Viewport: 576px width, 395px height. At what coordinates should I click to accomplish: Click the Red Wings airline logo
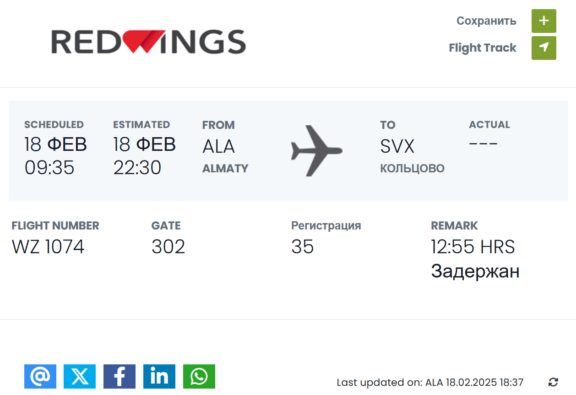point(148,42)
